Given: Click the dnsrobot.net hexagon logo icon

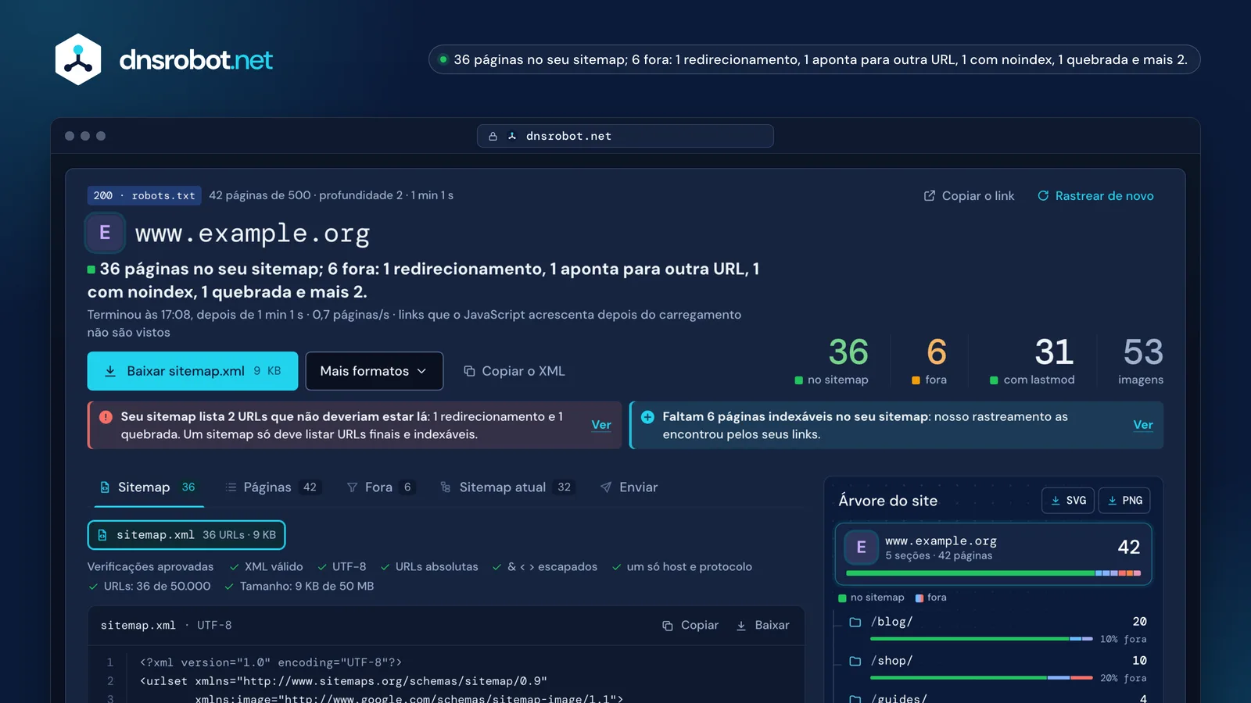Looking at the screenshot, I should point(78,59).
